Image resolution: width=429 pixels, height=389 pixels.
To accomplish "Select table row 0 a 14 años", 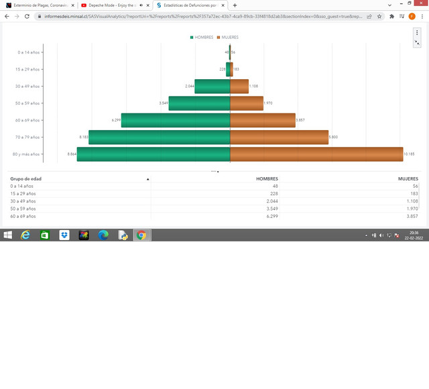I will click(x=214, y=186).
